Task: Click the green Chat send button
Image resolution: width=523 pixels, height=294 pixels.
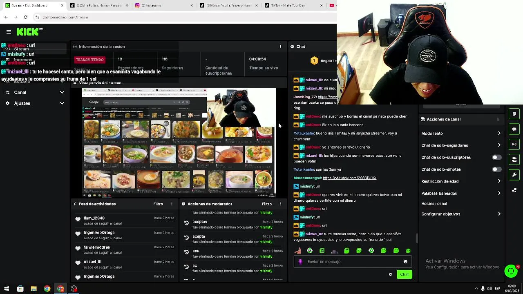Action: tap(404, 274)
